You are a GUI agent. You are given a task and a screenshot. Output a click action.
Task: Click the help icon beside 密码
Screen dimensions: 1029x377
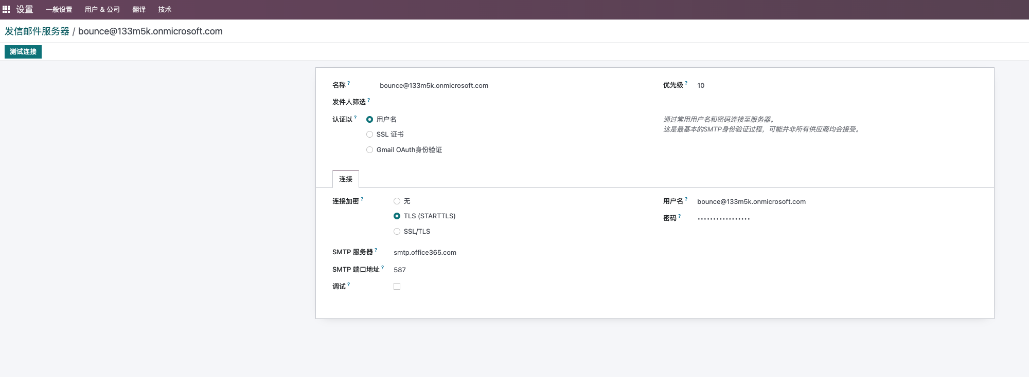point(679,216)
